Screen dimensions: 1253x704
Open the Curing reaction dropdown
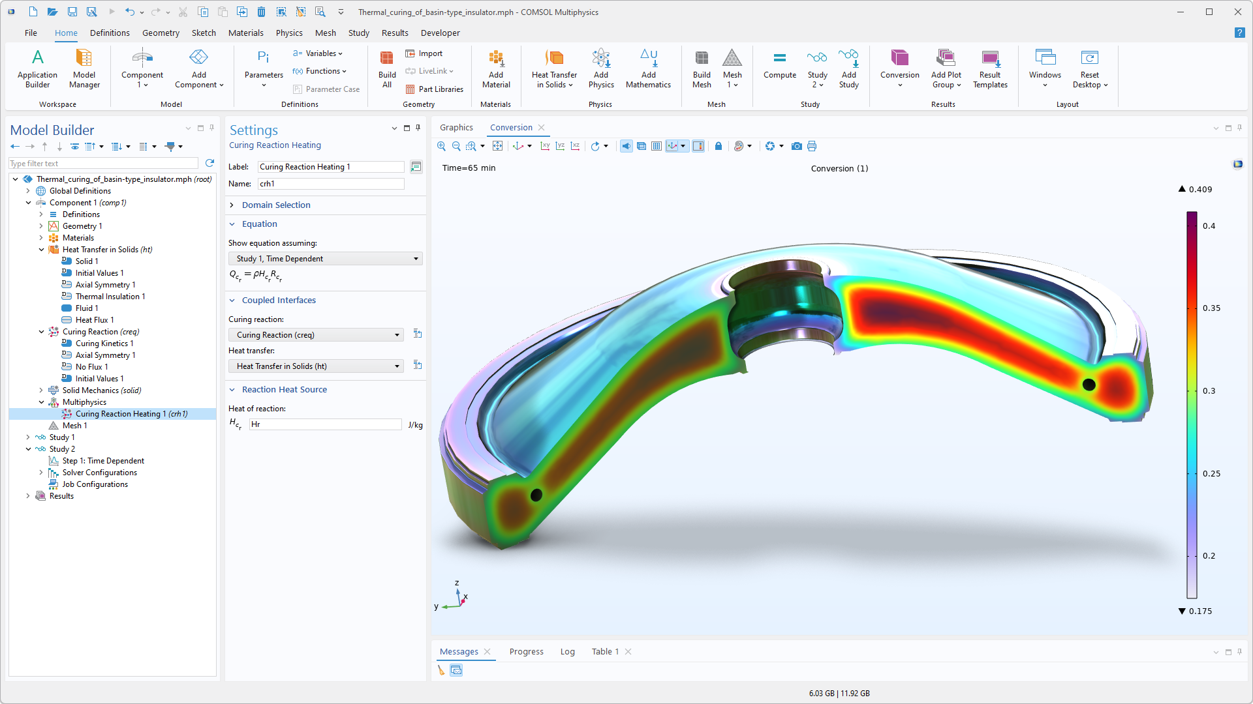(316, 335)
